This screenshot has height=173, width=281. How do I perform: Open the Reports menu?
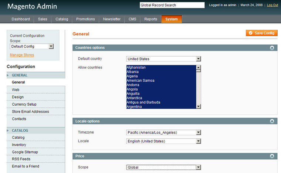(151, 19)
